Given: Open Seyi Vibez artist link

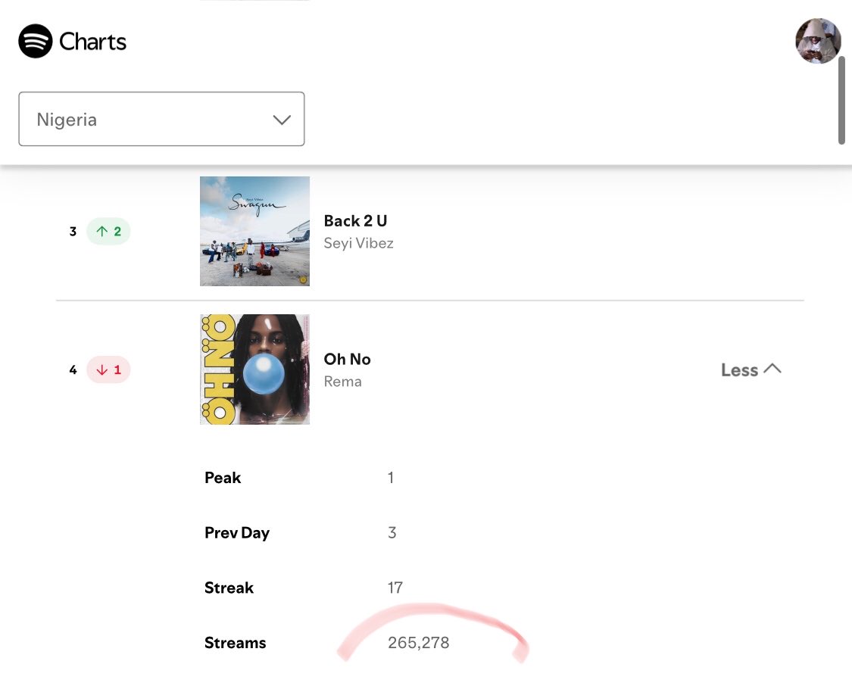Looking at the screenshot, I should [x=359, y=243].
